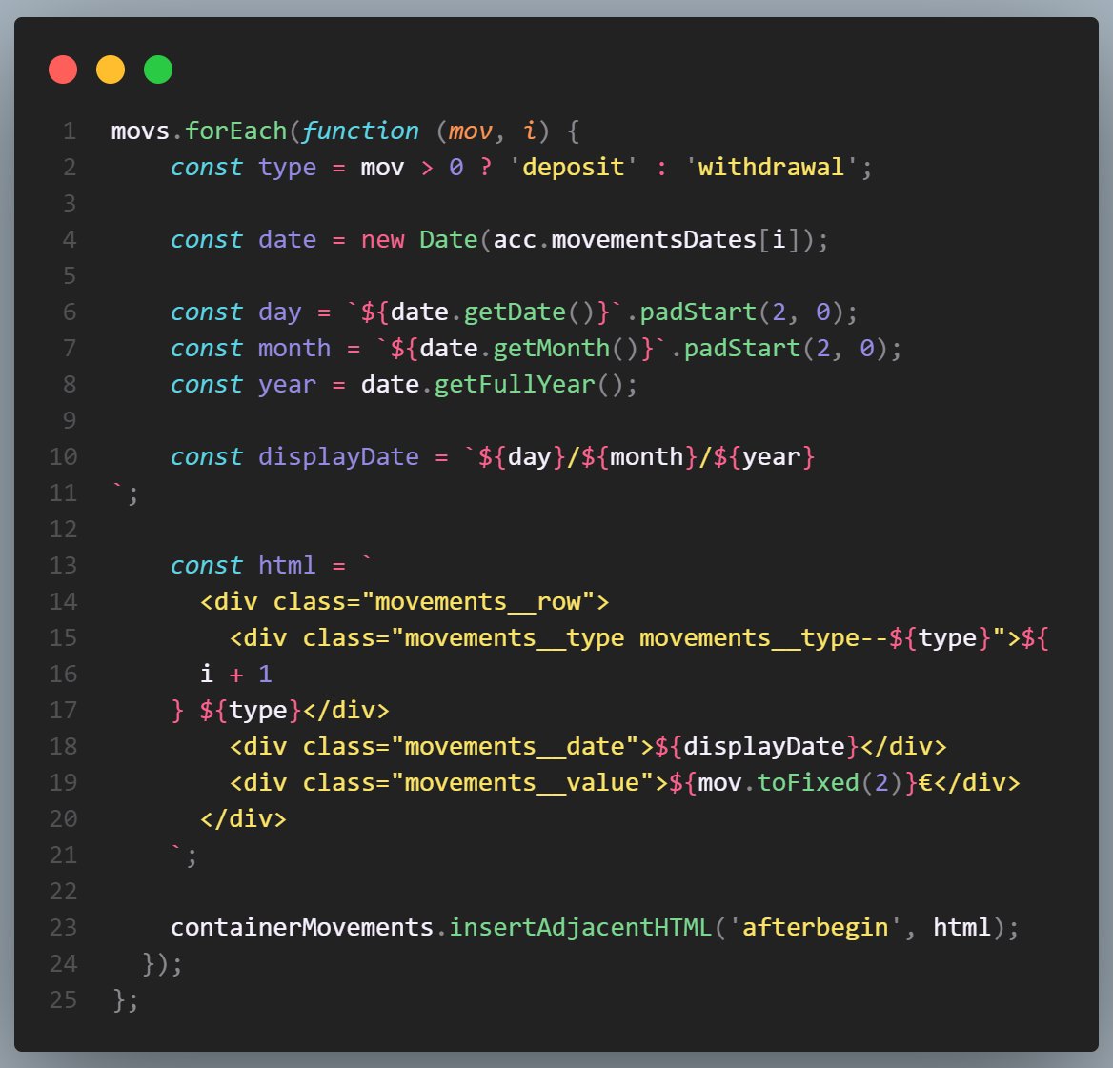Click the green maximize dot
This screenshot has width=1113, height=1068.
pos(157,70)
